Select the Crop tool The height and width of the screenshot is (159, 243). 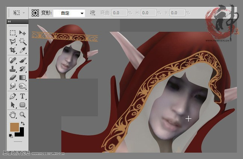point(13,50)
